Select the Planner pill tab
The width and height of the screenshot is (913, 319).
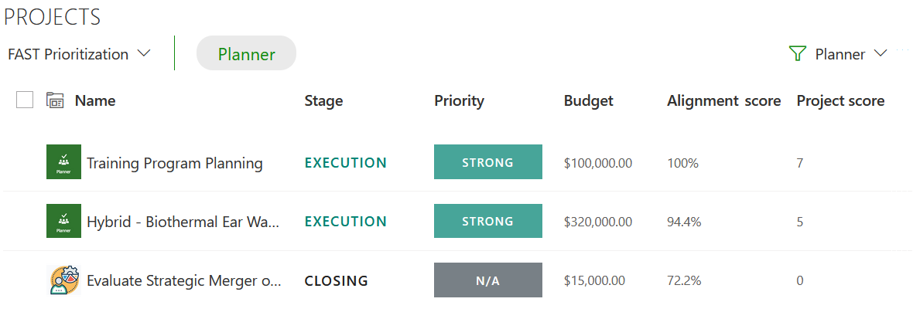(x=246, y=53)
